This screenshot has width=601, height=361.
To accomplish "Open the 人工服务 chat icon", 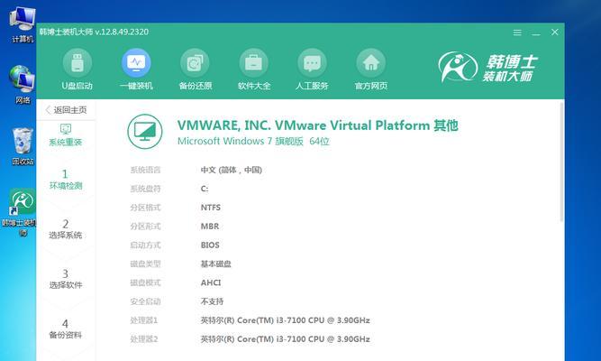I will 312,63.
